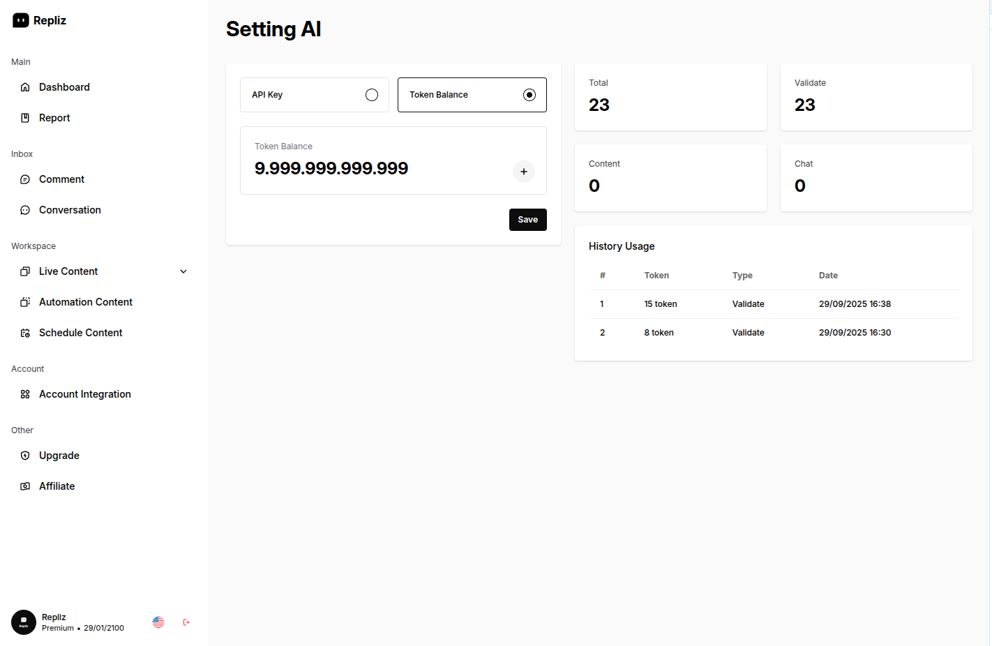Click the Comment bubble icon

point(25,179)
